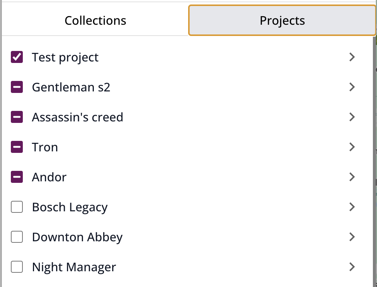Uncheck the Test project checkbox

pos(17,57)
